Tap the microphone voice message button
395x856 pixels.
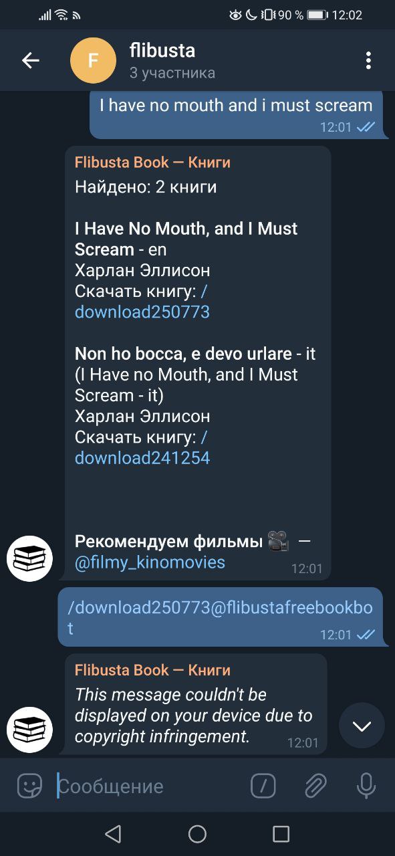pyautogui.click(x=366, y=786)
